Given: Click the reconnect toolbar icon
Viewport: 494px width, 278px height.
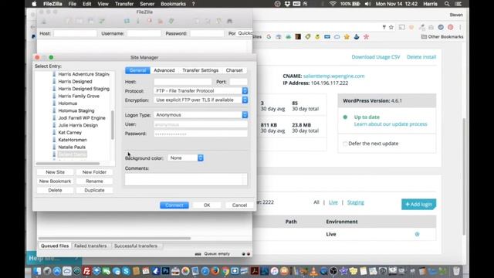Looking at the screenshot, I should pyautogui.click(x=171, y=21).
